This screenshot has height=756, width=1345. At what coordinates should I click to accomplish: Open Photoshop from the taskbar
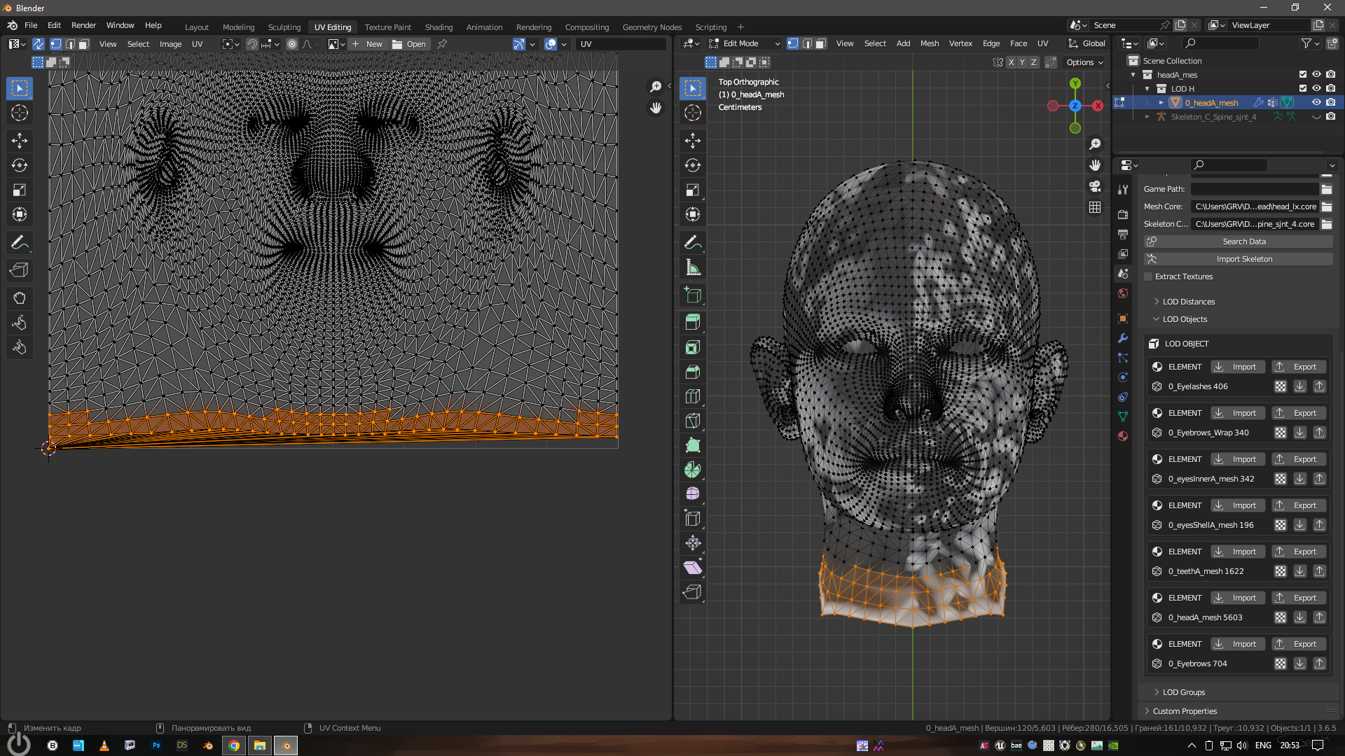pyautogui.click(x=156, y=745)
